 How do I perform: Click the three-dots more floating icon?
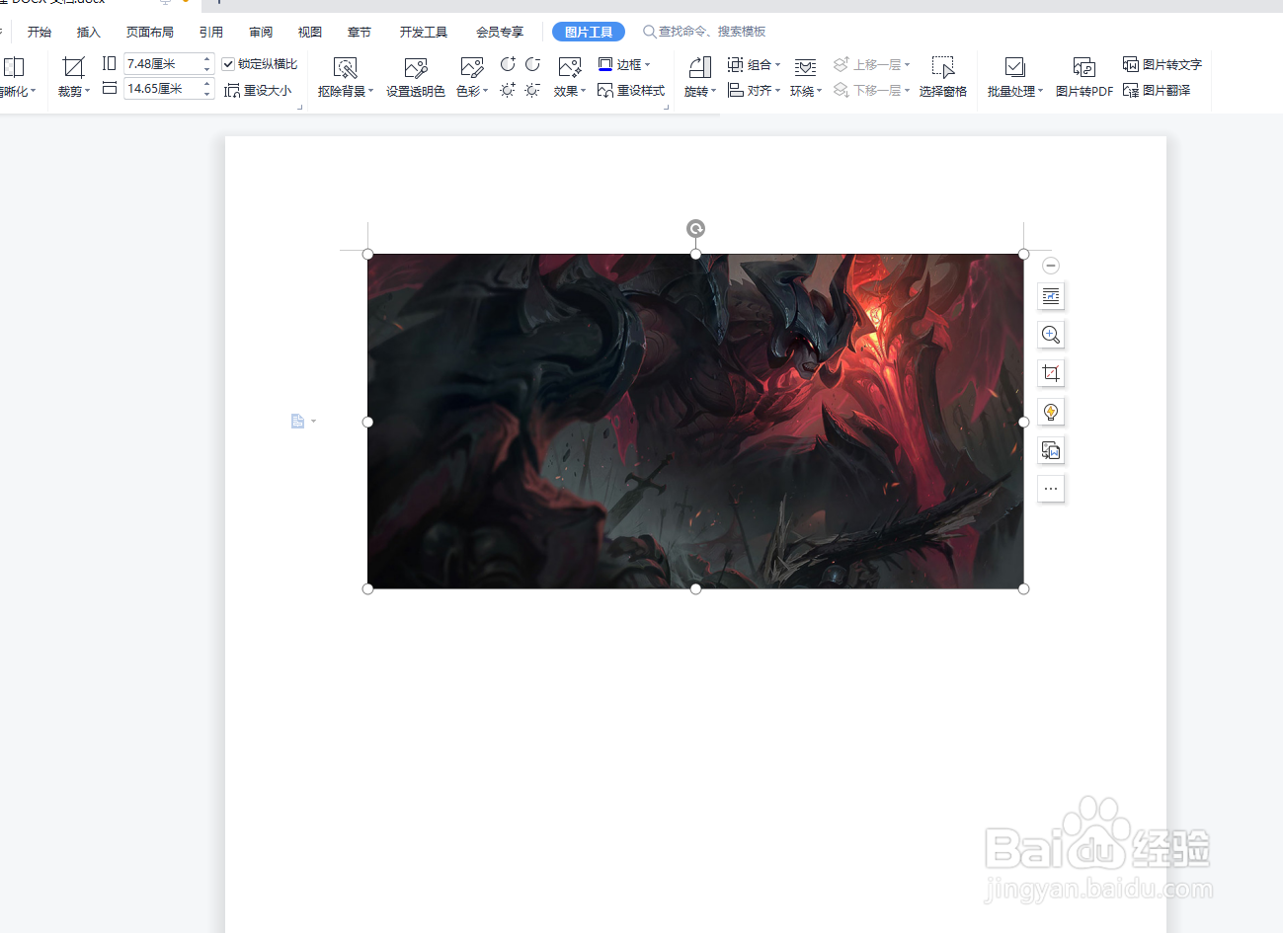point(1051,489)
